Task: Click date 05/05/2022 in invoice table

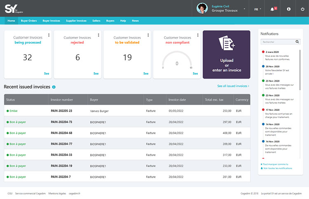Action: (x=176, y=111)
